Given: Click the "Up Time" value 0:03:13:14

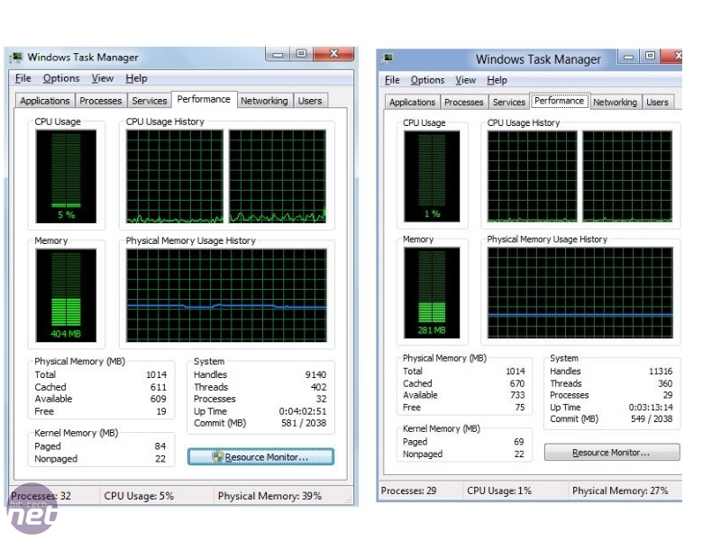Looking at the screenshot, I should (651, 408).
